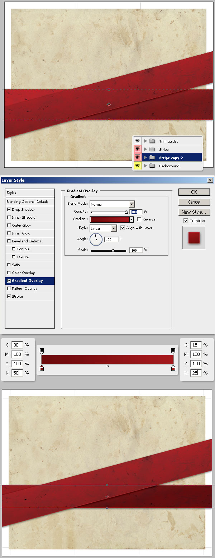Enable the Pattern Overlay checkbox
Screen dimensions: 215x558
[9, 288]
